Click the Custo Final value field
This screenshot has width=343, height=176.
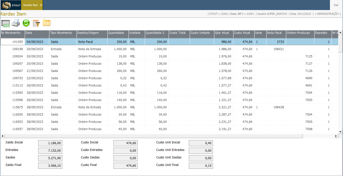[x=125, y=166]
